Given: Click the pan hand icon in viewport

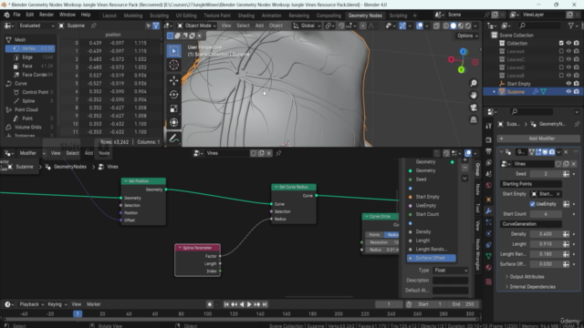Looking at the screenshot, I should pos(474,95).
